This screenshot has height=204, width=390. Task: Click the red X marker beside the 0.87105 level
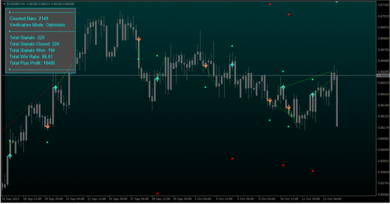(x=270, y=4)
